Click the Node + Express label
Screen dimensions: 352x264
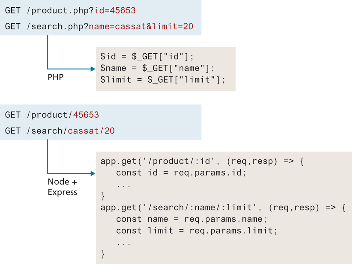tap(62, 187)
